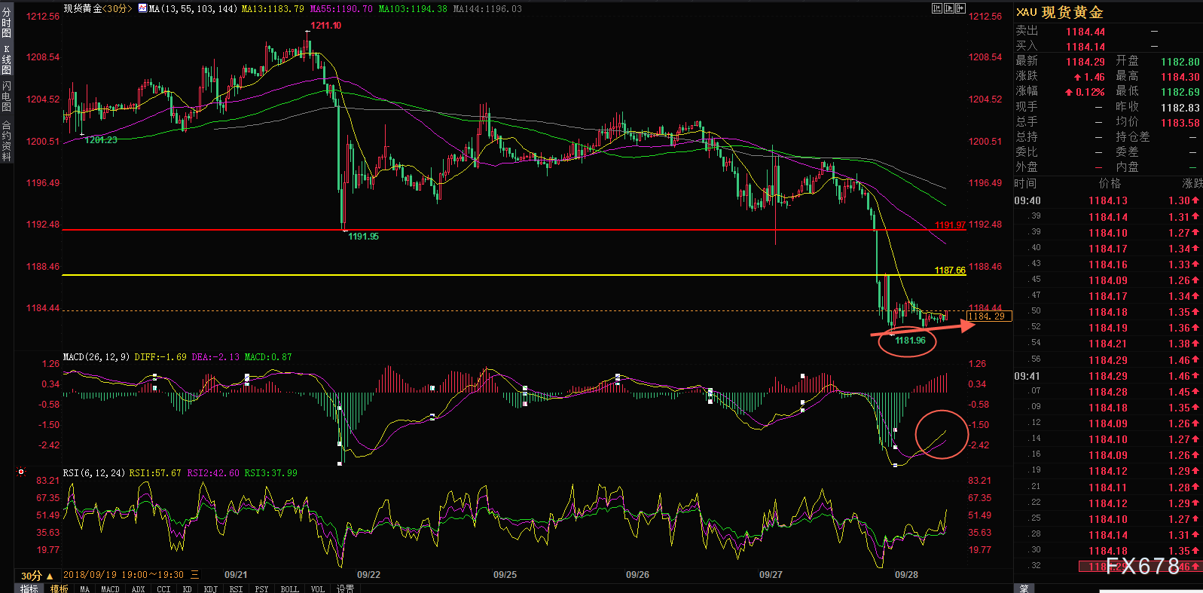Click the 卖出 price 1184.44

tap(1085, 32)
